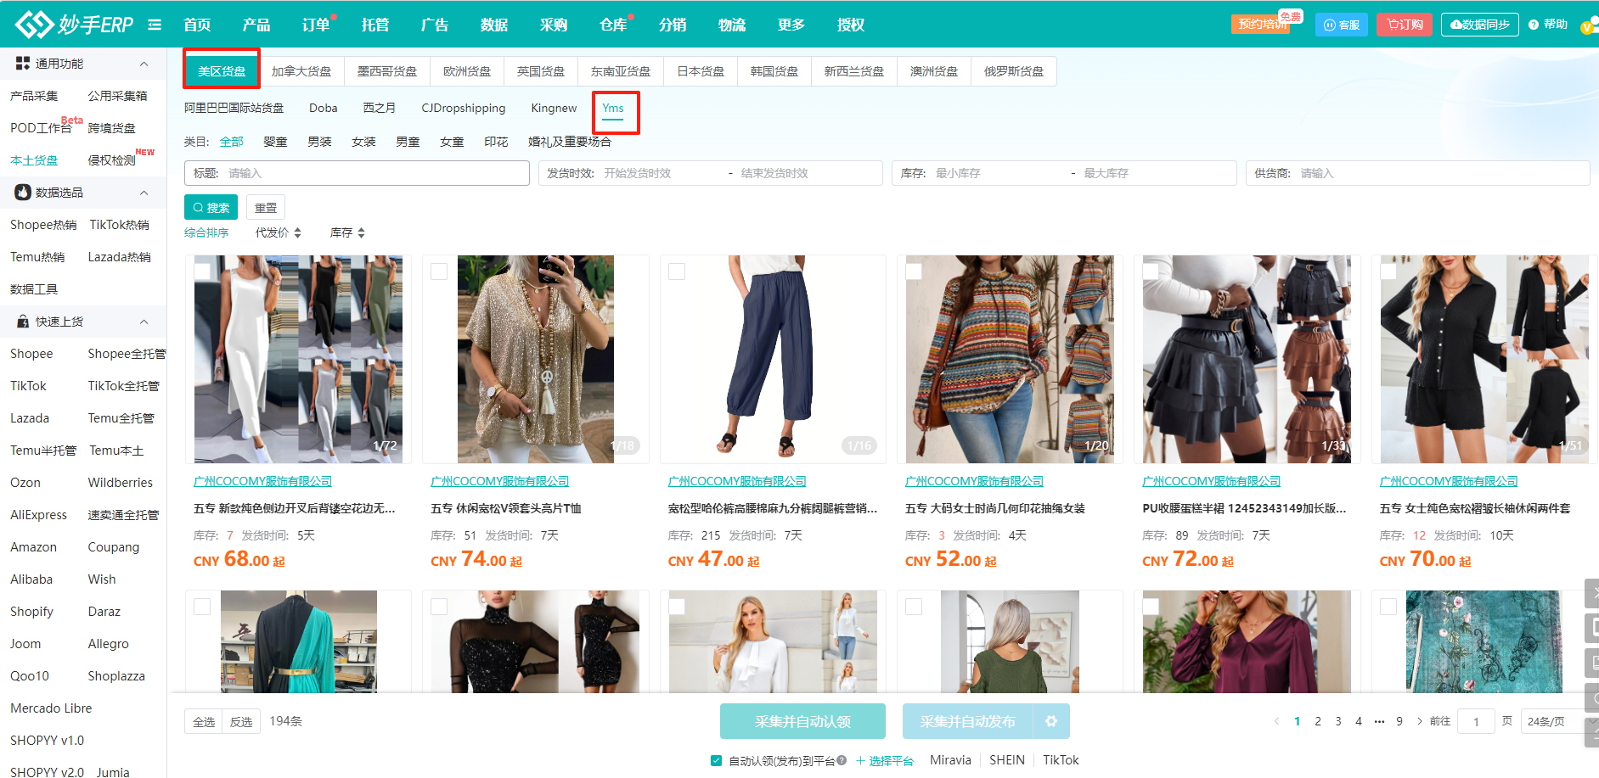Filter by the 女装 category
Image resolution: width=1599 pixels, height=778 pixels.
point(363,142)
